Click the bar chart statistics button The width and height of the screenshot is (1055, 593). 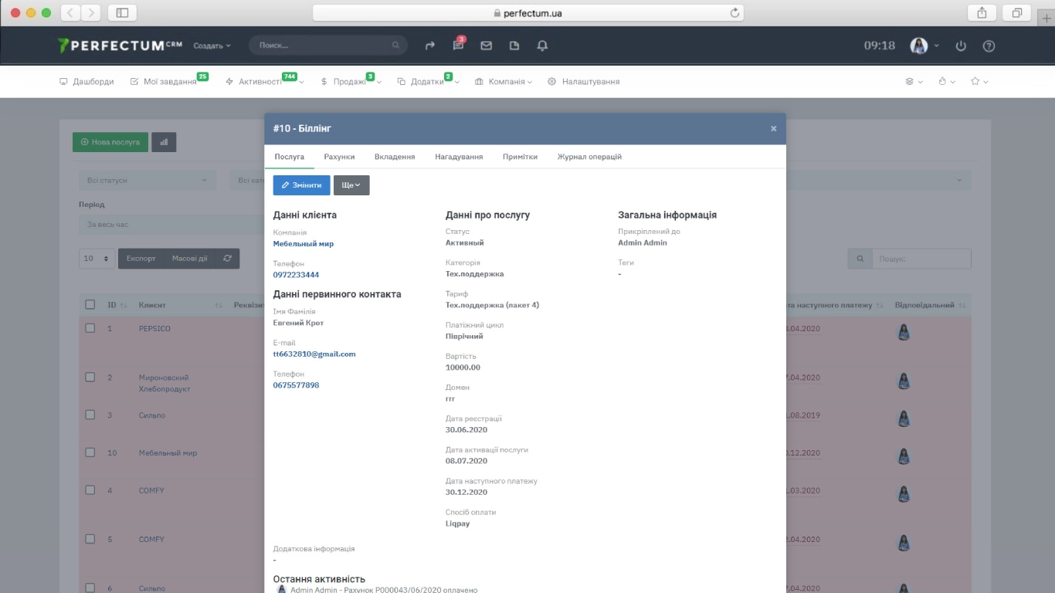click(x=164, y=142)
